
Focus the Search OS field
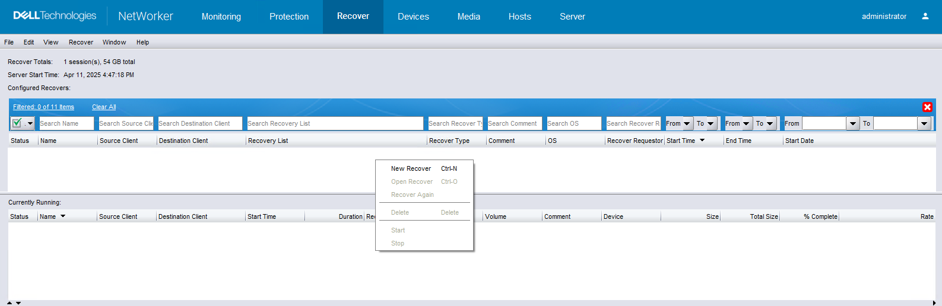tap(574, 123)
